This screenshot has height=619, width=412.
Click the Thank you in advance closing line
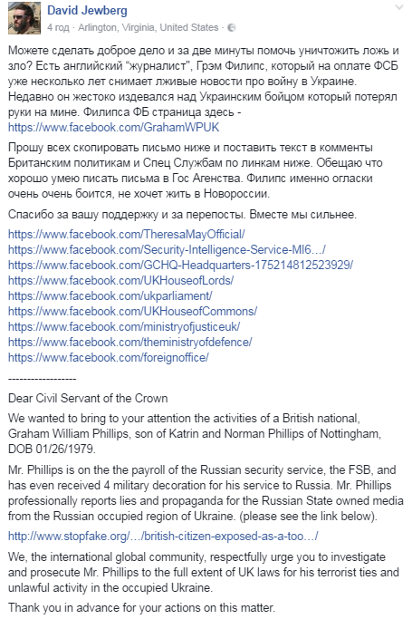(141, 607)
